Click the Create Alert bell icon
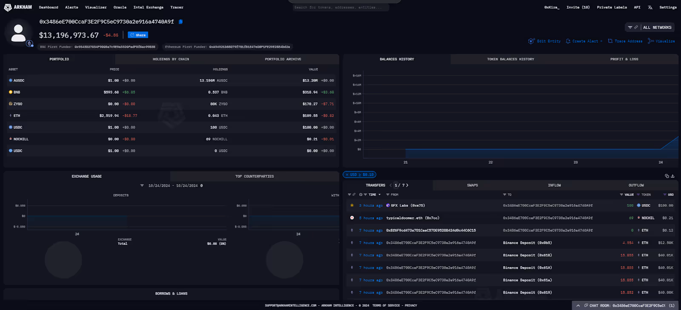This screenshot has width=681, height=310. pyautogui.click(x=568, y=41)
